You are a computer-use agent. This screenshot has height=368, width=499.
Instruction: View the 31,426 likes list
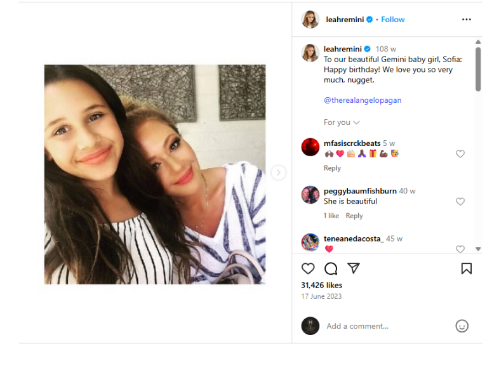[x=321, y=285]
